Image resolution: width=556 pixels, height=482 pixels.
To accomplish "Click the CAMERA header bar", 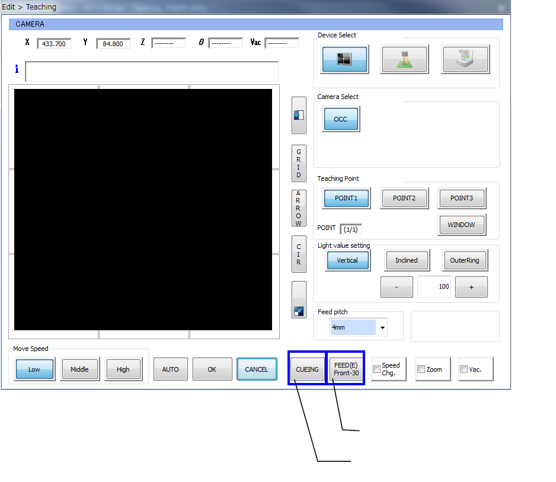I will tap(255, 24).
